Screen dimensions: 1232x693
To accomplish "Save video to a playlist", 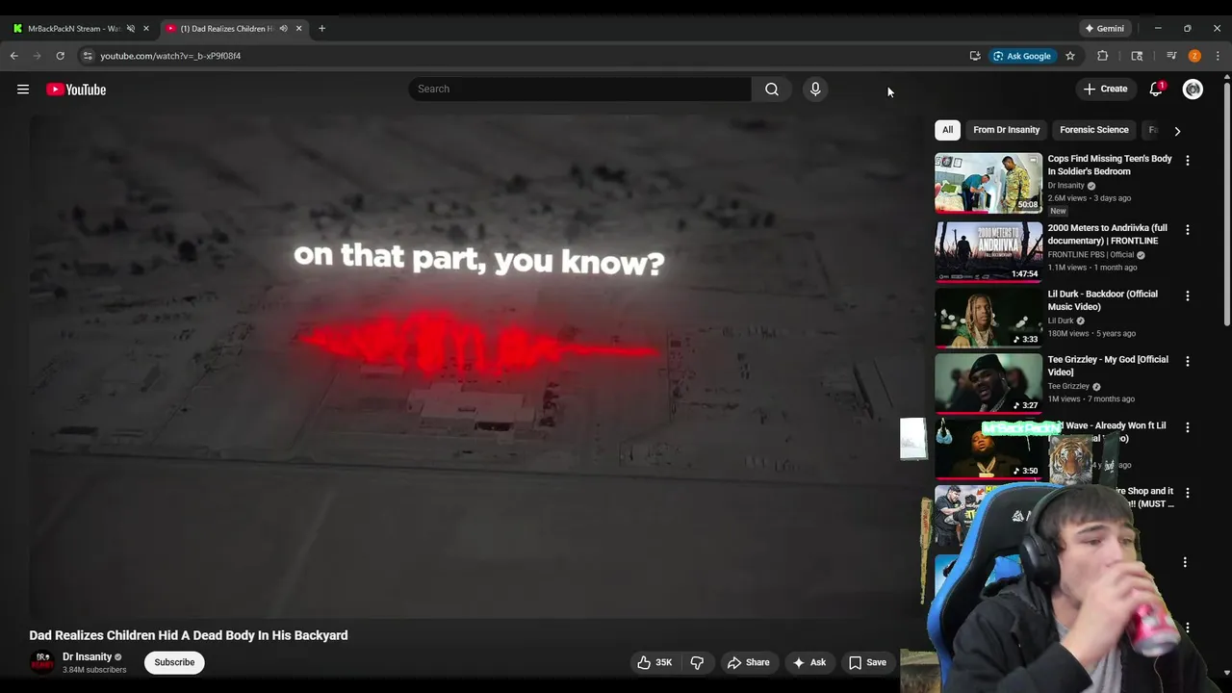I will tap(867, 662).
